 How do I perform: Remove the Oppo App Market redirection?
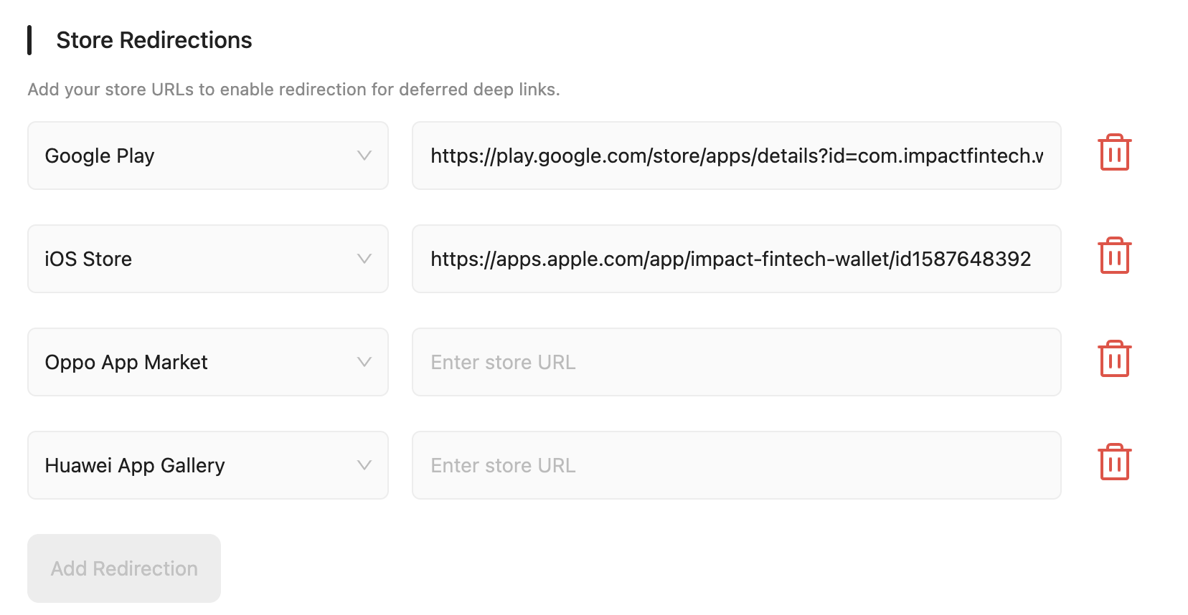pos(1114,360)
